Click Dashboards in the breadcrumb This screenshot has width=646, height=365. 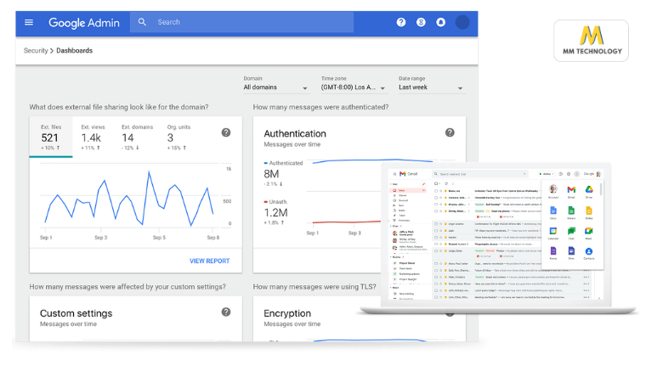coord(74,51)
